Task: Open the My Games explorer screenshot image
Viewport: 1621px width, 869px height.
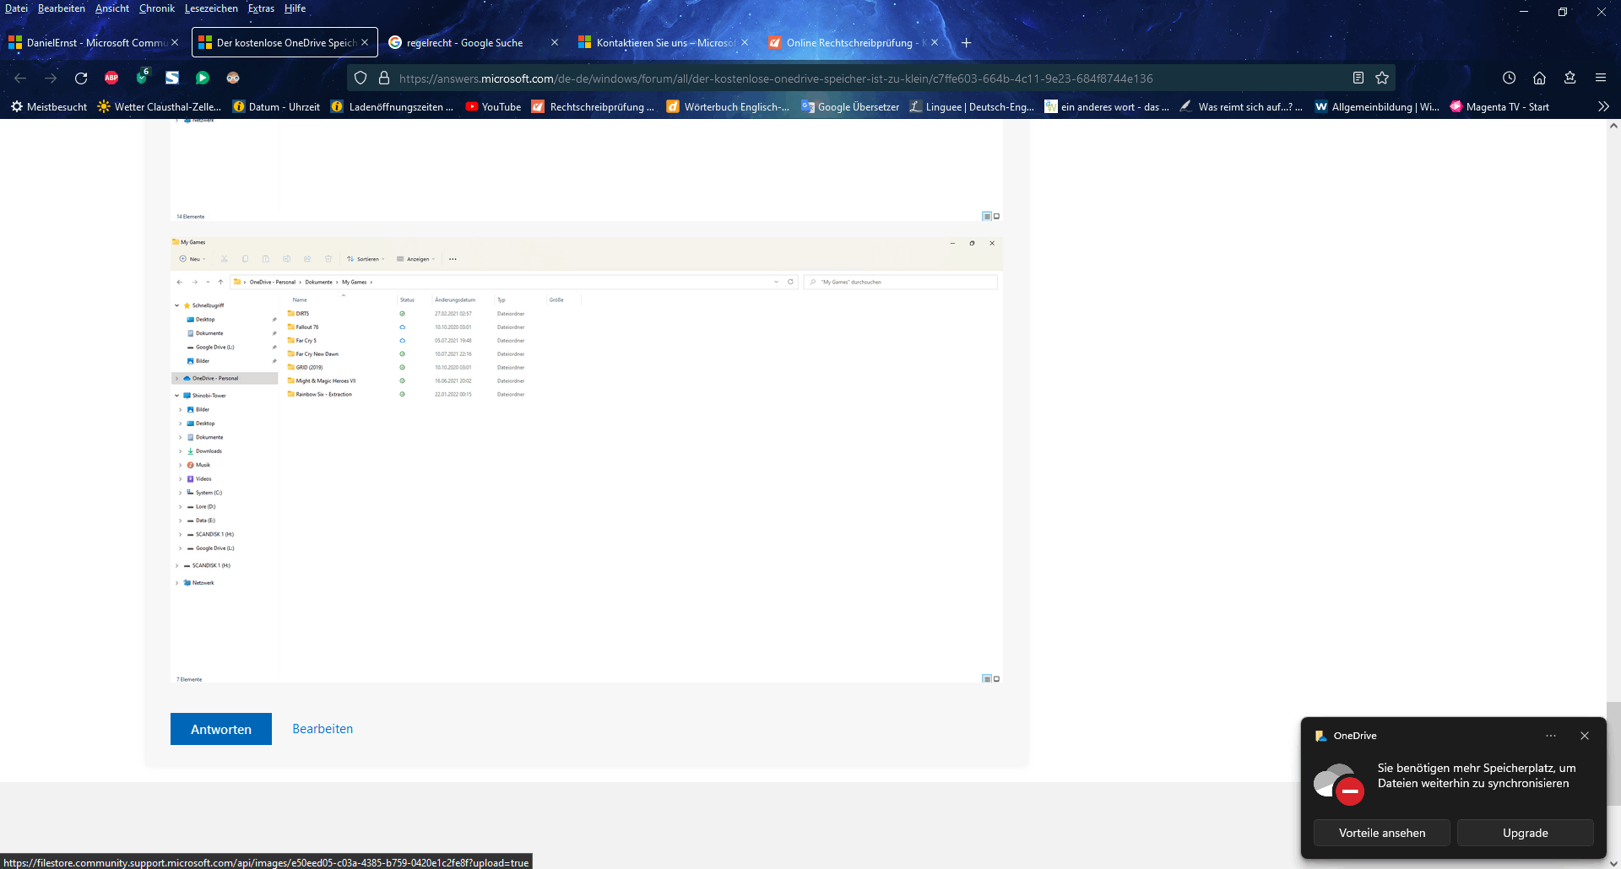Action: click(x=587, y=461)
